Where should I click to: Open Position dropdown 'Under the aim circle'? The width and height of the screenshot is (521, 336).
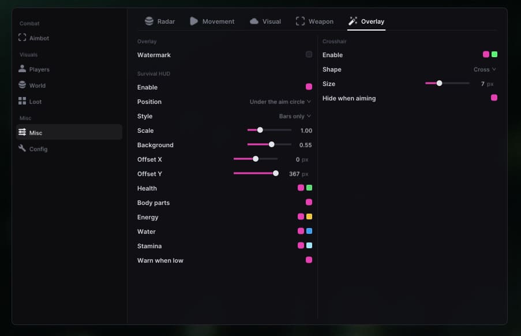coord(280,102)
